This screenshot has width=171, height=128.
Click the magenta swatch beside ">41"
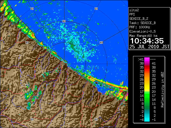(147, 59)
